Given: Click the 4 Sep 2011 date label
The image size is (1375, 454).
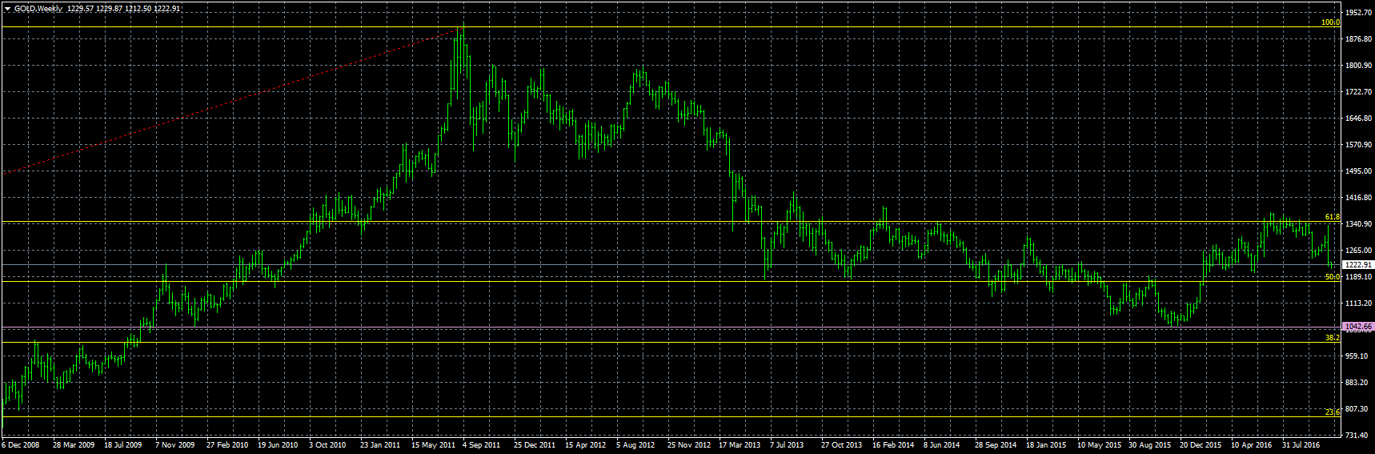Looking at the screenshot, I should (x=481, y=445).
